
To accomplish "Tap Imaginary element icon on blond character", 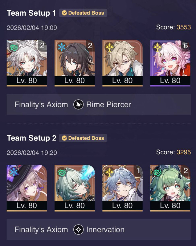I will pos(109,47).
